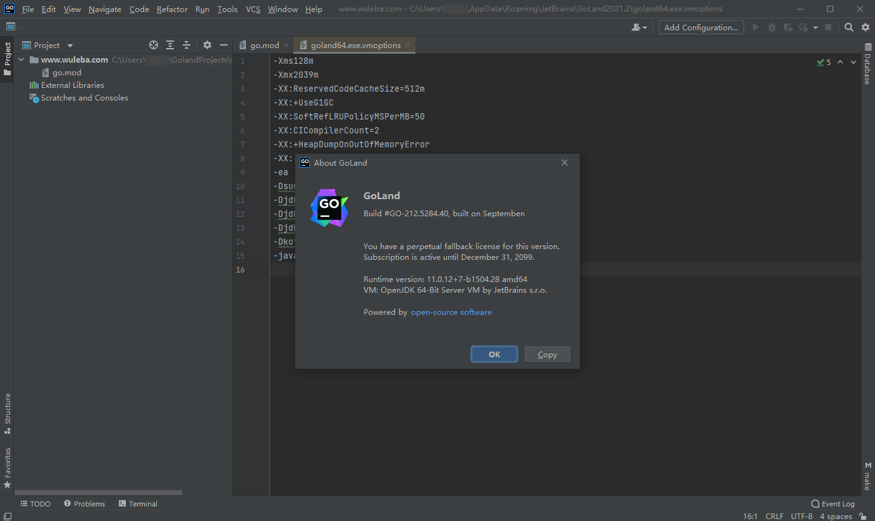Screen dimensions: 875x521
Task: Hide the Project panel with minus icon
Action: click(224, 45)
